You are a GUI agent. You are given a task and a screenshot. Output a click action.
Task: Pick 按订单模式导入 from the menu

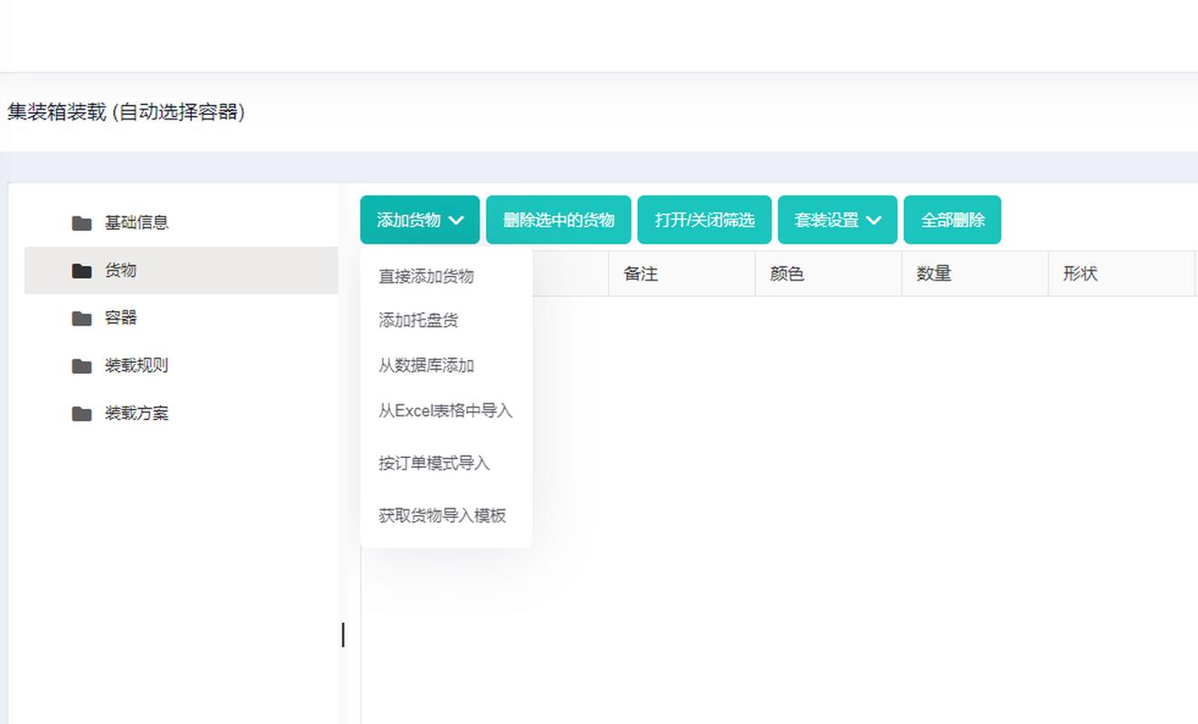tap(446, 463)
